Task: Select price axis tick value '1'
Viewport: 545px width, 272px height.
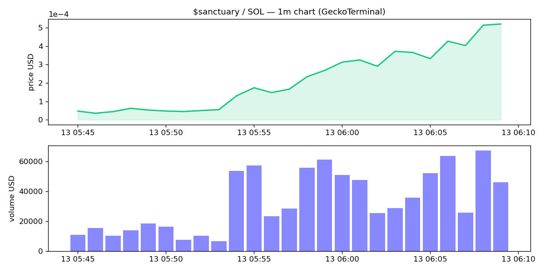Action: pos(41,102)
